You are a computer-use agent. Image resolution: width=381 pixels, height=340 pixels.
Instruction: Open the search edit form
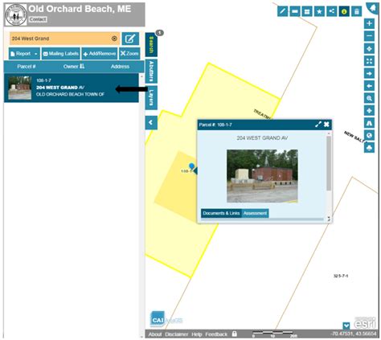pos(130,39)
